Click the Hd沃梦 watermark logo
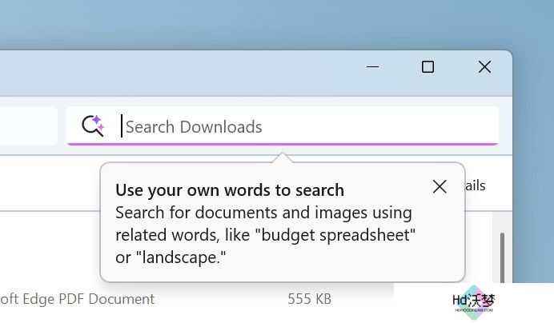This screenshot has width=554, height=323. tap(473, 302)
